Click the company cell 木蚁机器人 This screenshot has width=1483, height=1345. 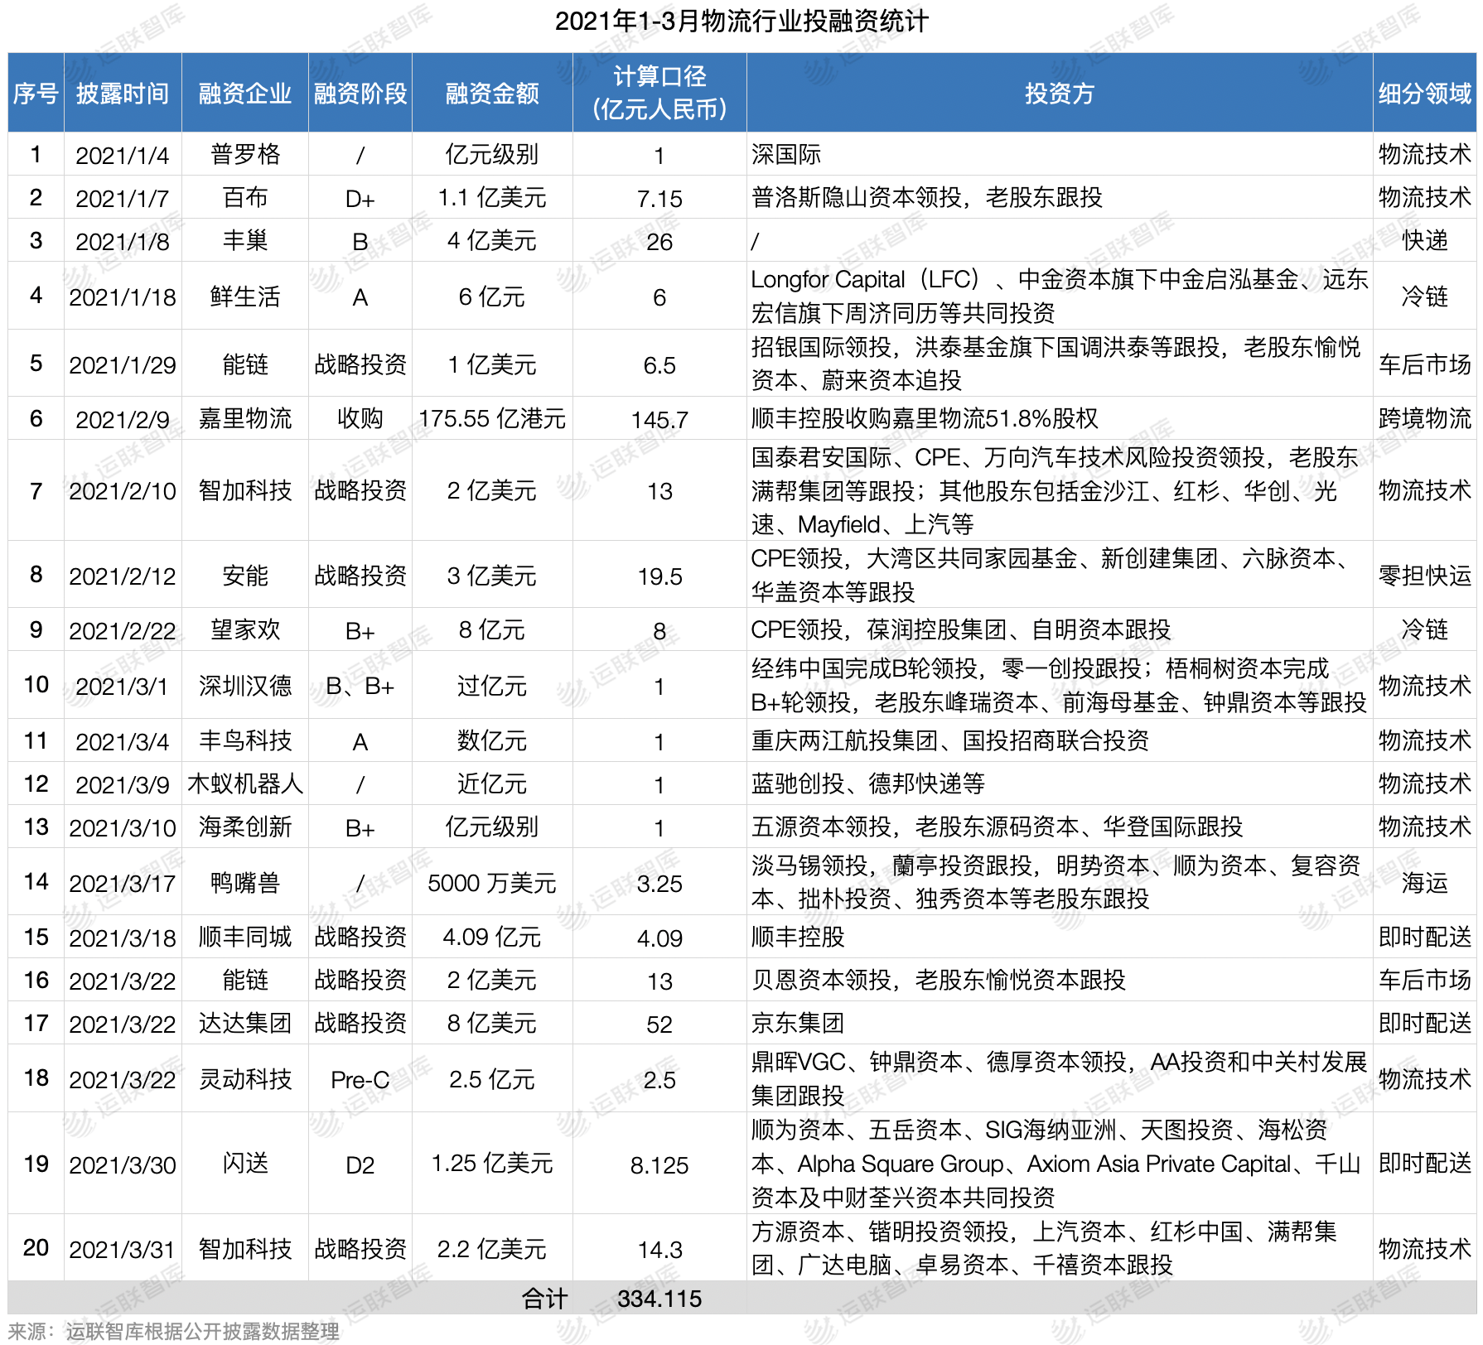click(245, 784)
